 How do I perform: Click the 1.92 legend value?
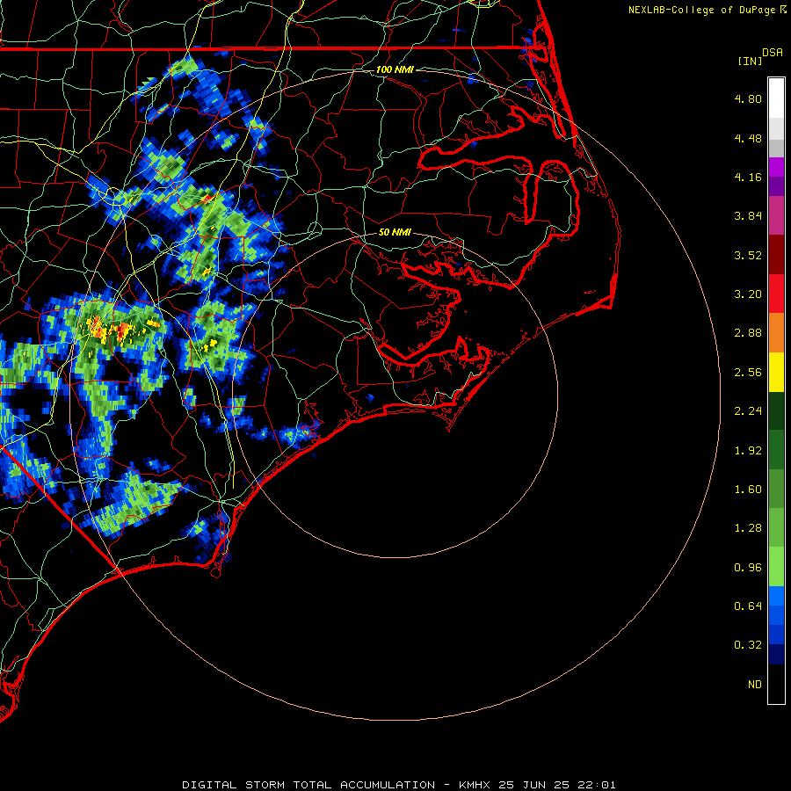(x=748, y=450)
